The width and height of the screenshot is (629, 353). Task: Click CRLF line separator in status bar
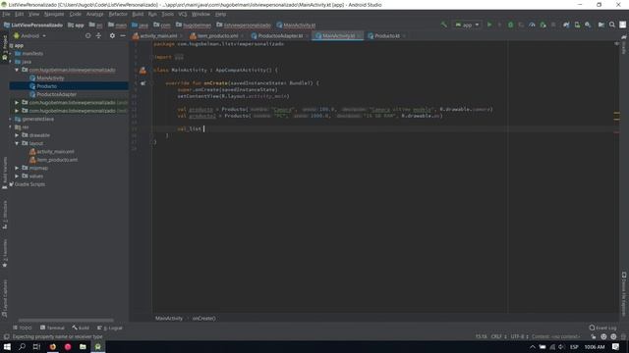[498, 336]
